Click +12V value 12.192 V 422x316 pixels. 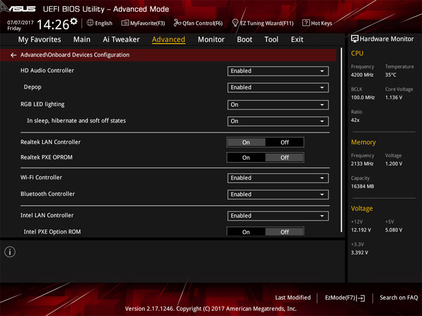coord(361,230)
